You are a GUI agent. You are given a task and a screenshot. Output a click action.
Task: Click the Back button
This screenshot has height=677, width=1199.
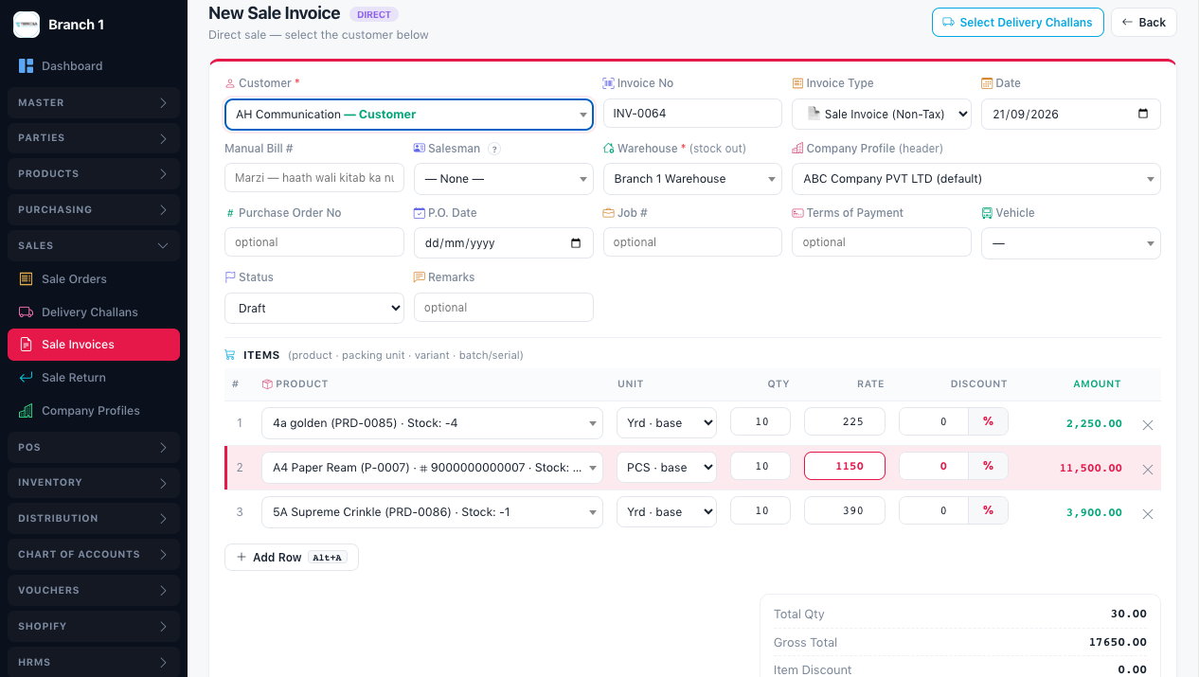click(x=1144, y=23)
